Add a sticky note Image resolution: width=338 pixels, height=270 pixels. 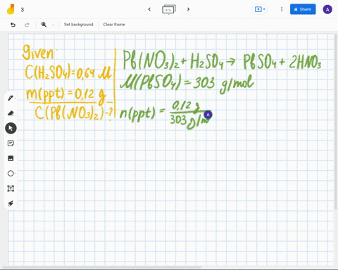[x=11, y=143]
